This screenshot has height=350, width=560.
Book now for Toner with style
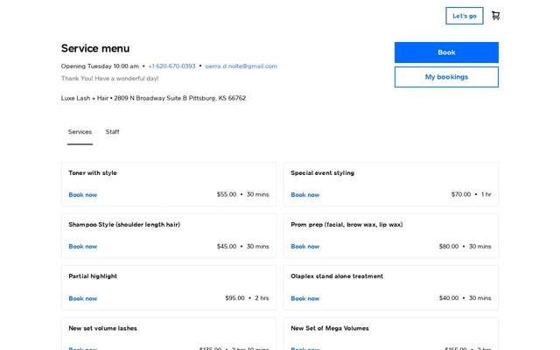pyautogui.click(x=83, y=194)
